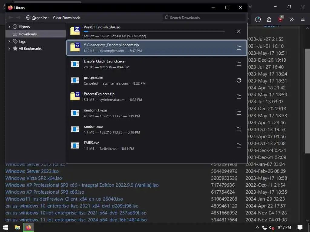Click the FMRS.exe file icon

pos(75,145)
